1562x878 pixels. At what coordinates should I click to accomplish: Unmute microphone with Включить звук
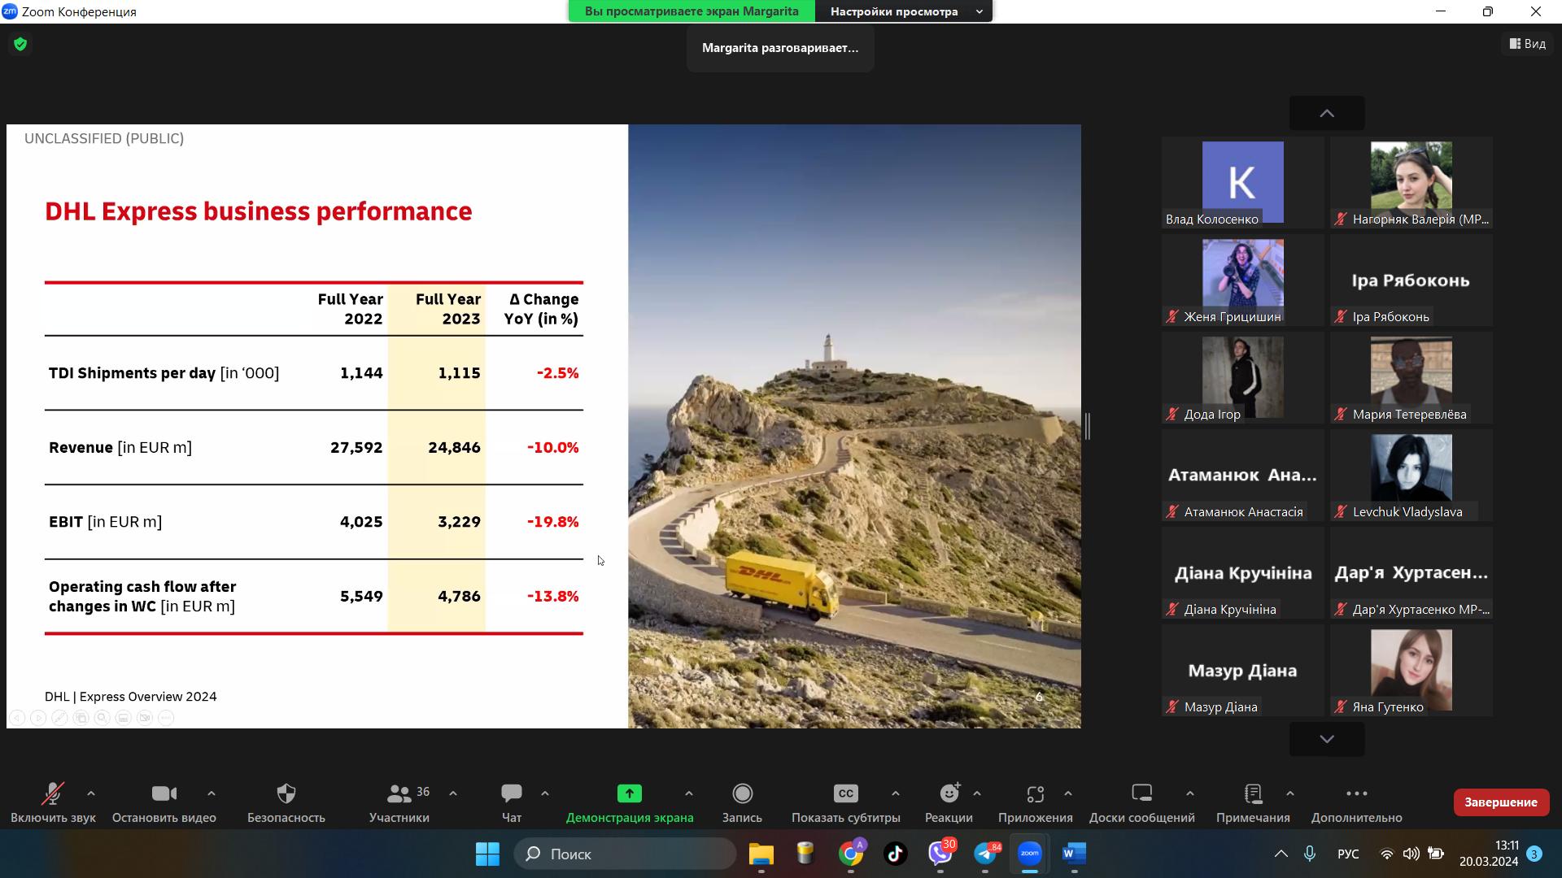[53, 793]
